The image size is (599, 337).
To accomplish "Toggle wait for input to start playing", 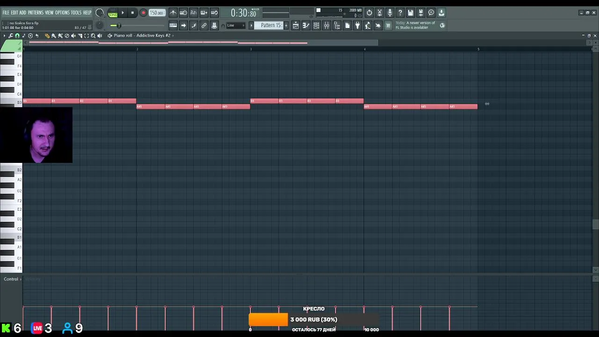I will pyautogui.click(x=183, y=13).
